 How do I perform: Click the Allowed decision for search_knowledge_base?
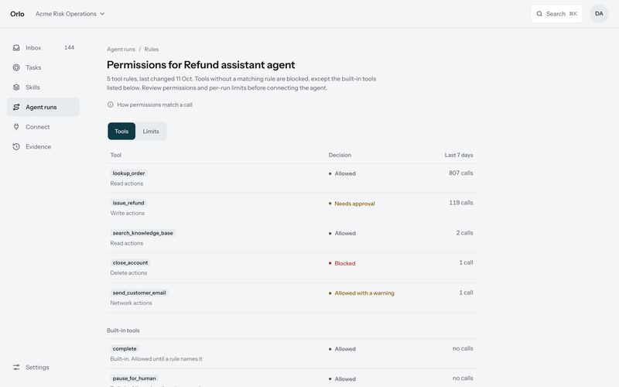tap(342, 234)
